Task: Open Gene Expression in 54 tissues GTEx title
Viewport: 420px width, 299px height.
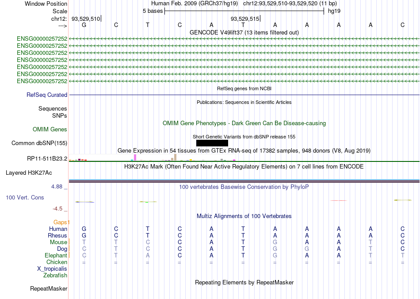Action: 244,150
